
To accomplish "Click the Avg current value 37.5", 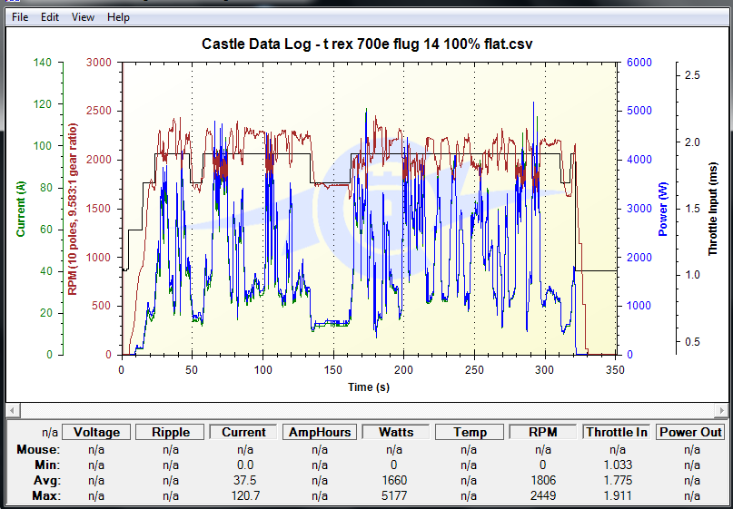I will 245,480.
